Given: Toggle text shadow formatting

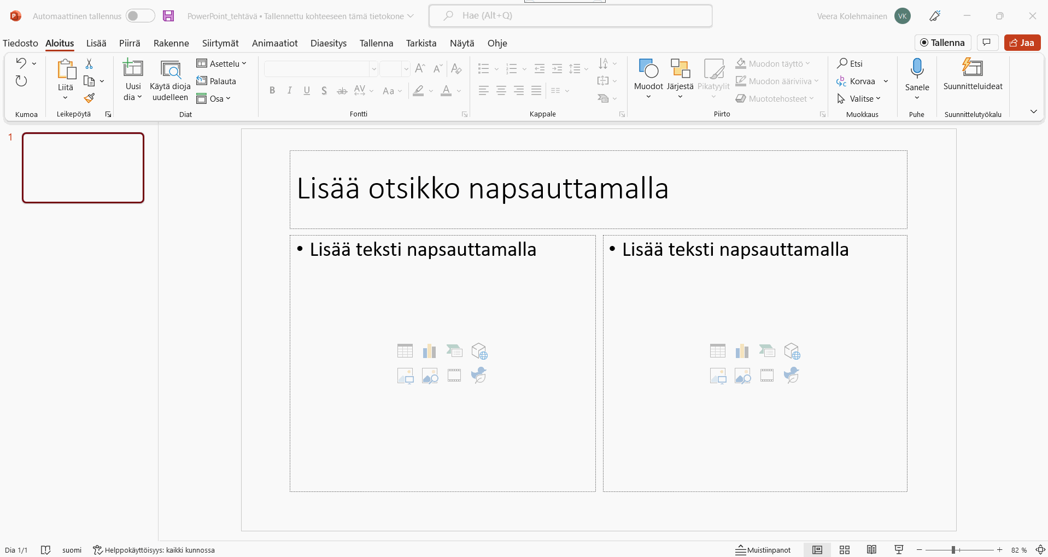Looking at the screenshot, I should [324, 91].
